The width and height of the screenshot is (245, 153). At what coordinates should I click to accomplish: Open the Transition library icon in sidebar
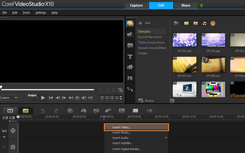coord(130,45)
